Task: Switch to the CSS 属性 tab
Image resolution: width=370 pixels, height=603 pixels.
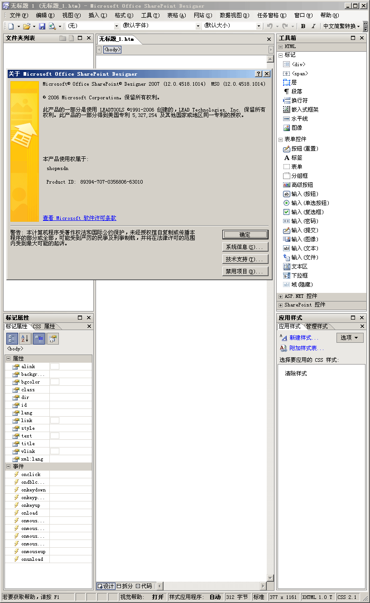Action: 44,326
